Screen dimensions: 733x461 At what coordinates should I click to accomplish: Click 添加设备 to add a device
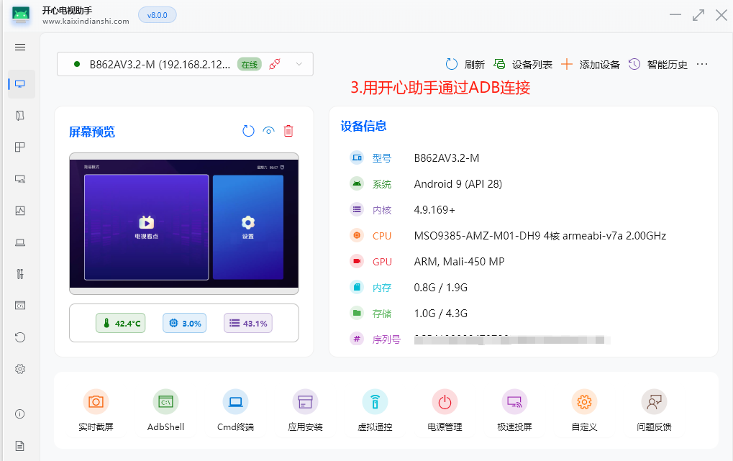(591, 64)
